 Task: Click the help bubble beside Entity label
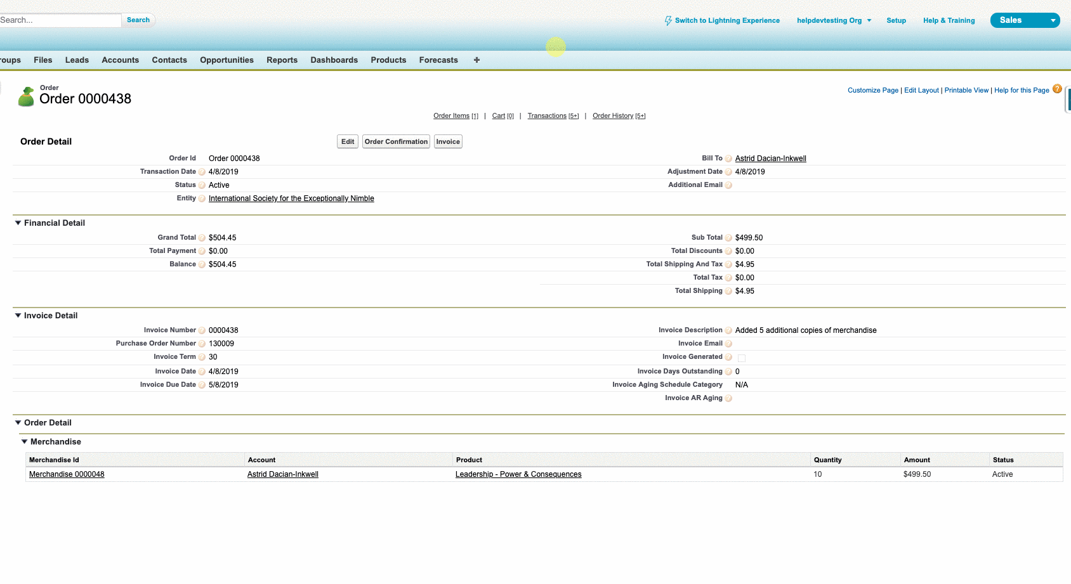coord(202,198)
